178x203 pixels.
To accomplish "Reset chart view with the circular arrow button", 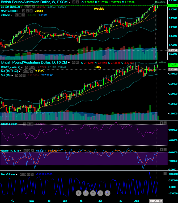I will (93, 193).
